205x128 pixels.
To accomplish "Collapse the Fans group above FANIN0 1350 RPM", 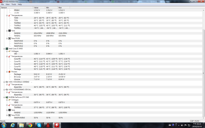I will point(7,110).
